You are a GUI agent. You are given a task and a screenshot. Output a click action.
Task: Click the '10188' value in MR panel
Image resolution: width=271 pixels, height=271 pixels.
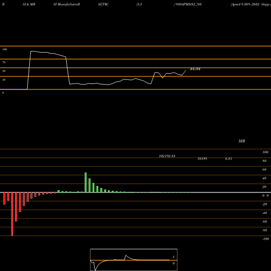point(202,159)
